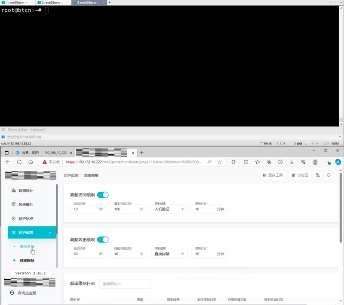Click the send-text icon in compose bar
344x305 pixels.
point(3,137)
